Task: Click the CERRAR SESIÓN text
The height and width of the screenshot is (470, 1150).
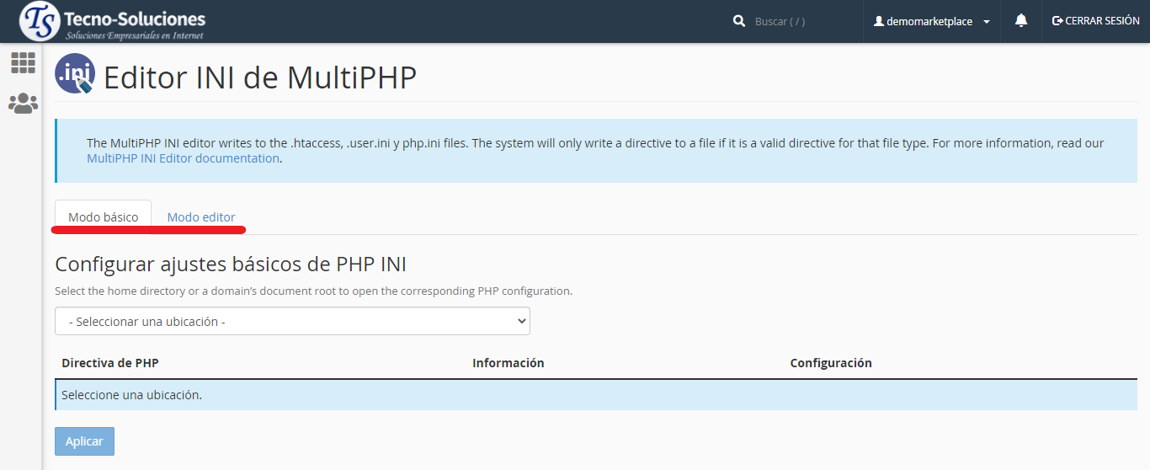Action: click(x=1102, y=21)
